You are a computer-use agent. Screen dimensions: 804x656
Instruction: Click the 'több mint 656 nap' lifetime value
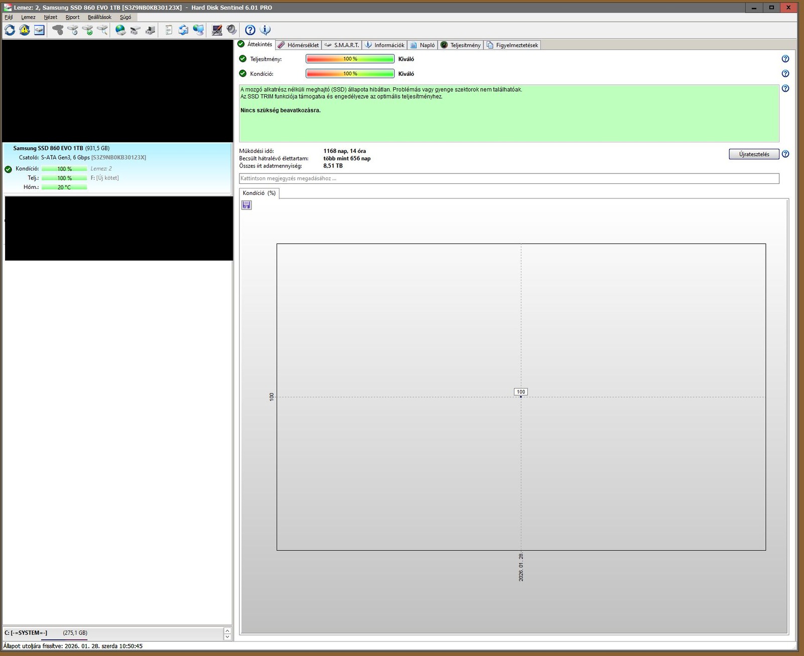click(347, 158)
